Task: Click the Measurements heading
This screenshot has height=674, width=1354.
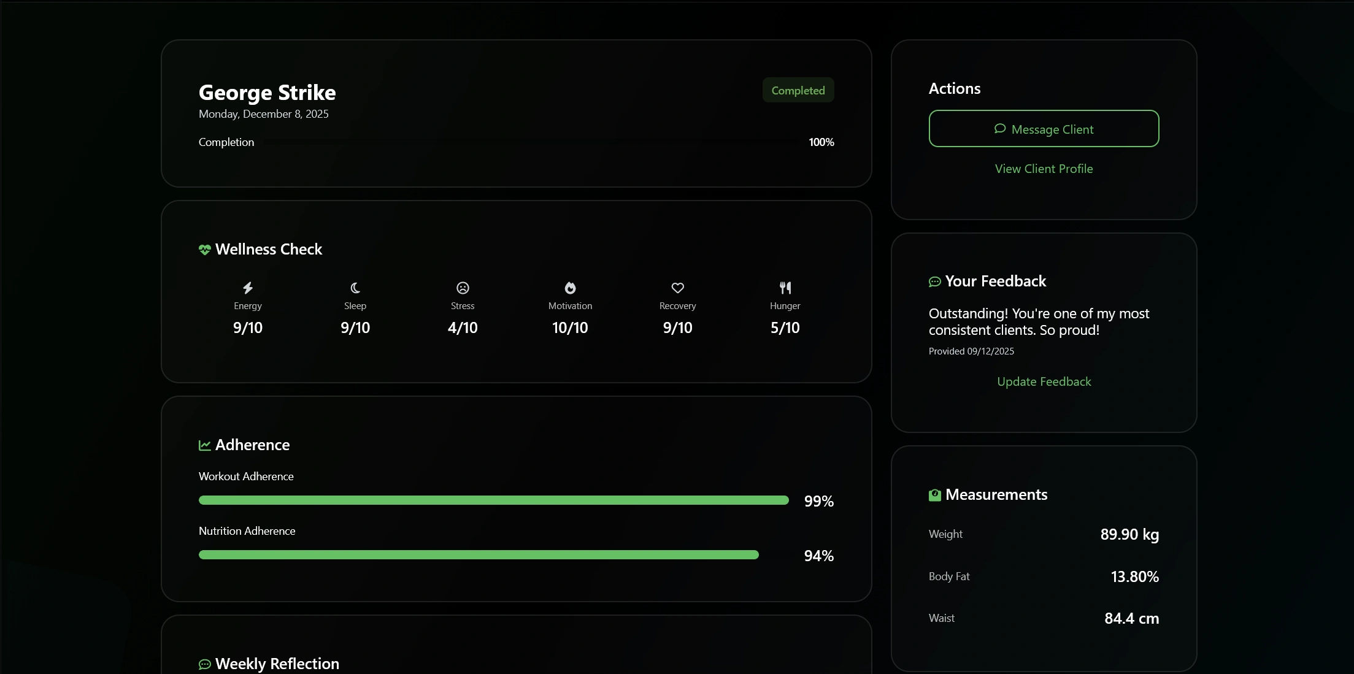Action: 996,495
